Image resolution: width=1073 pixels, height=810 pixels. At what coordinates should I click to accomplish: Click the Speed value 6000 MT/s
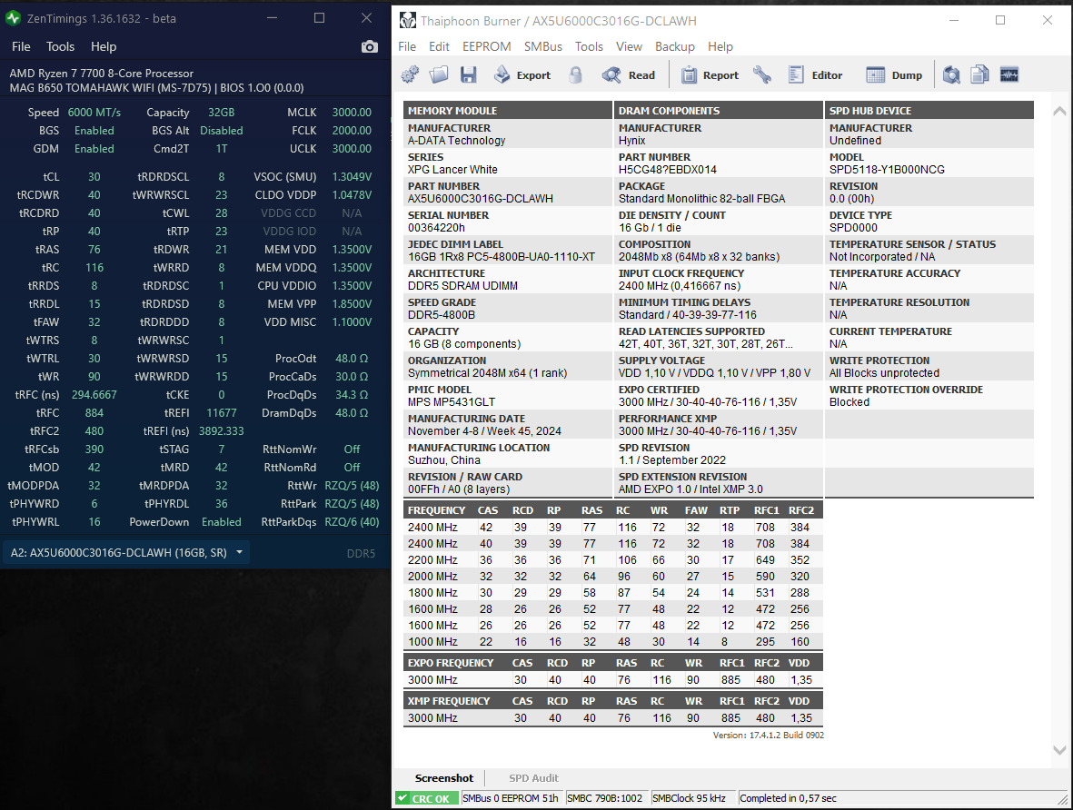94,113
